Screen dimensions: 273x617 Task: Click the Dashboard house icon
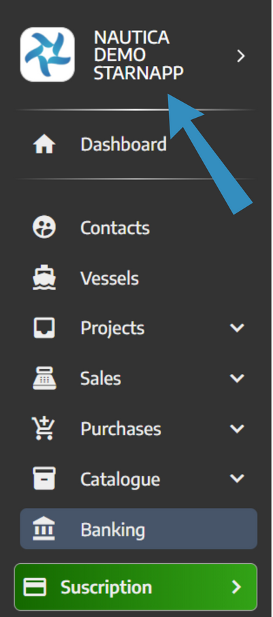[44, 144]
